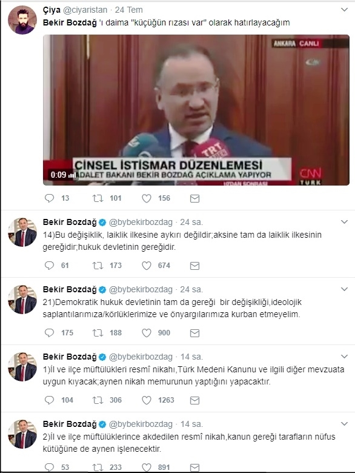Reply to the tweet with 104 replies

[49, 400]
